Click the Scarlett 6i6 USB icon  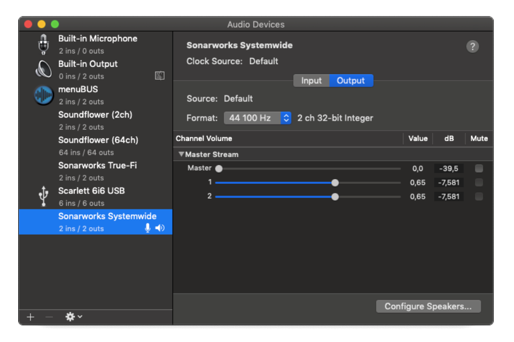(x=43, y=197)
